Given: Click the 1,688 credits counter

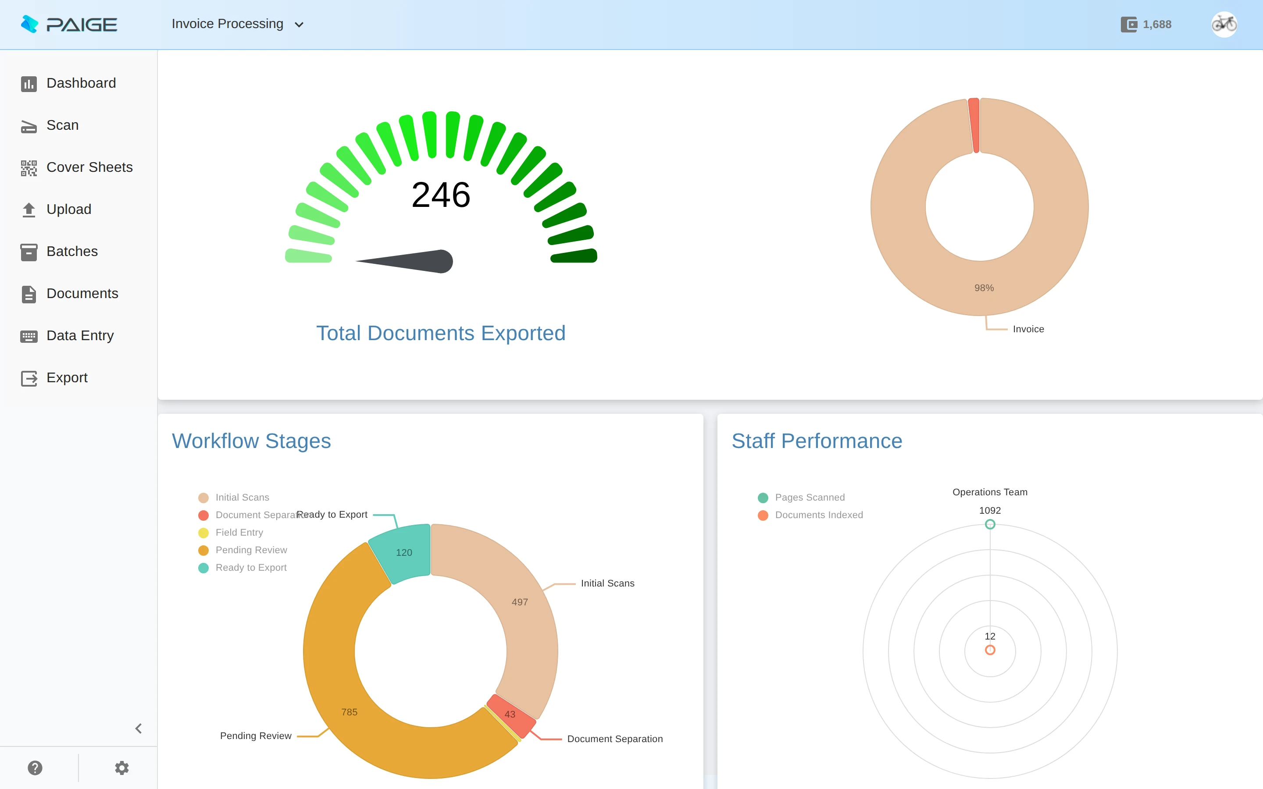Looking at the screenshot, I should (1157, 25).
